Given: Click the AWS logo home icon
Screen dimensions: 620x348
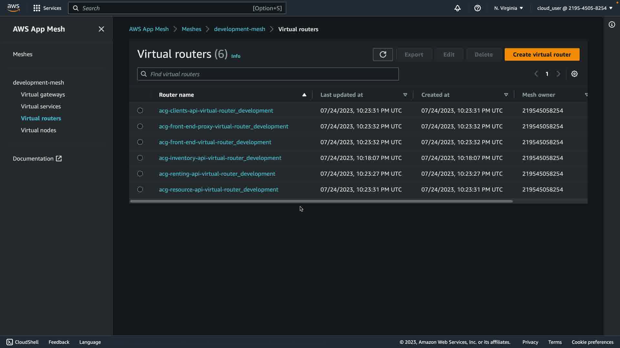Looking at the screenshot, I should click(14, 8).
